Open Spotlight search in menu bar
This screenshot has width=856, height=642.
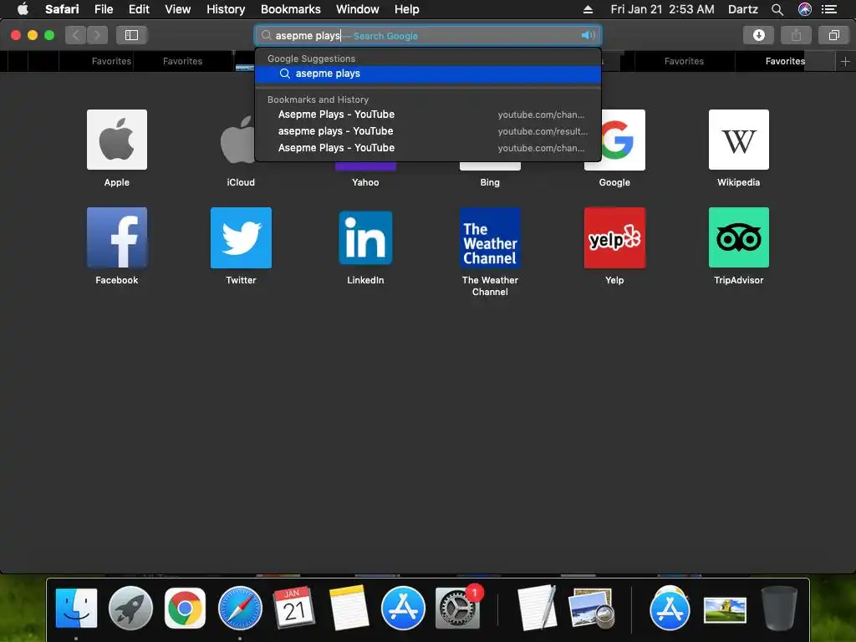777,9
